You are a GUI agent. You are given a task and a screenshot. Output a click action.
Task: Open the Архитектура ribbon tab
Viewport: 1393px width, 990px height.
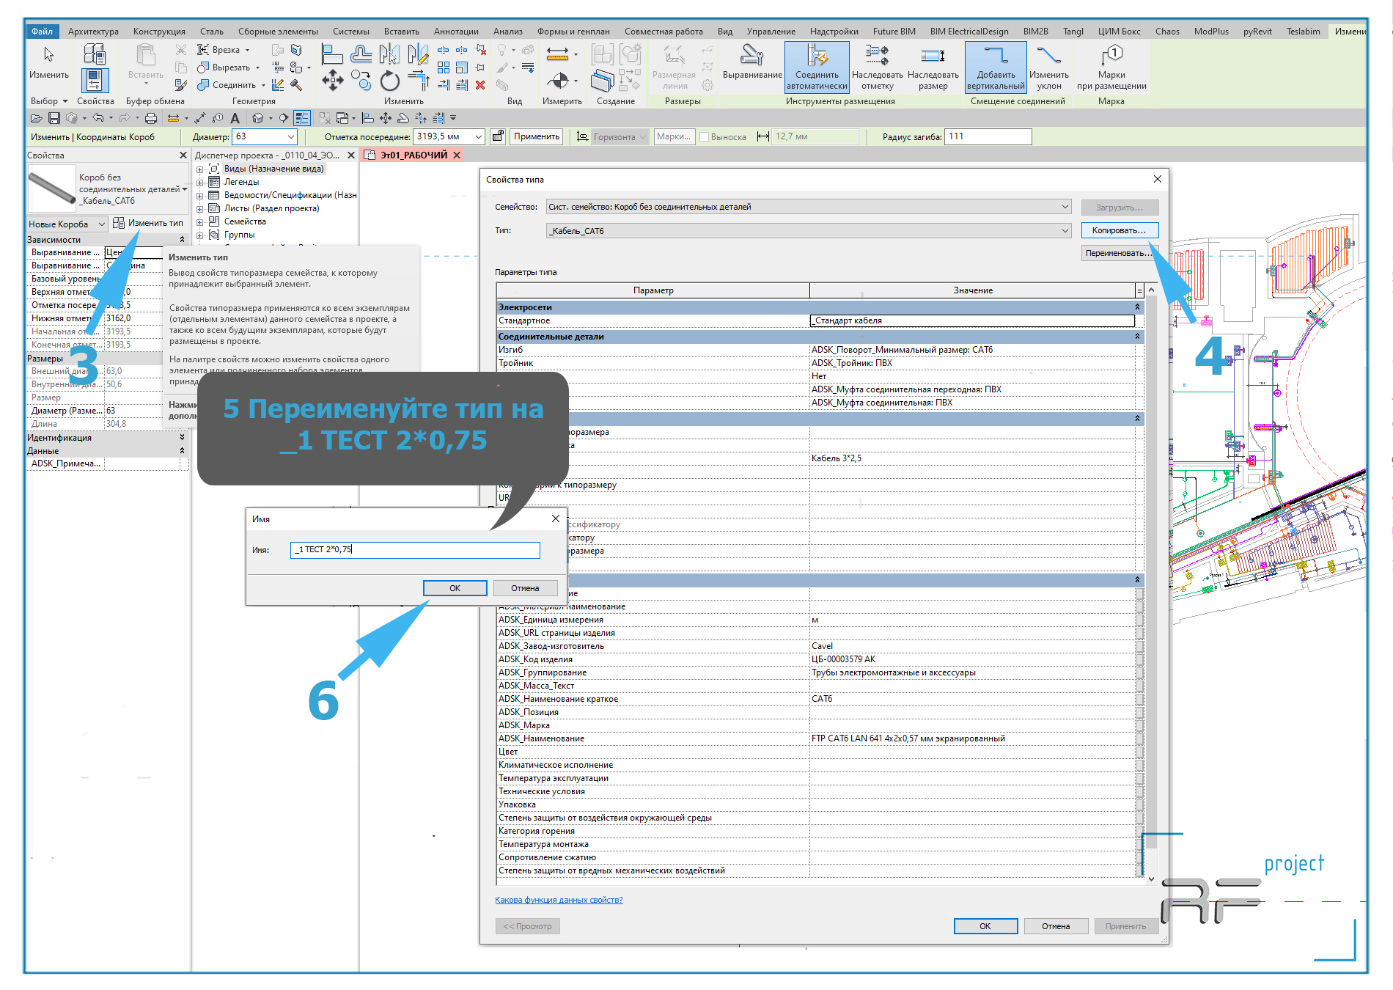point(93,32)
